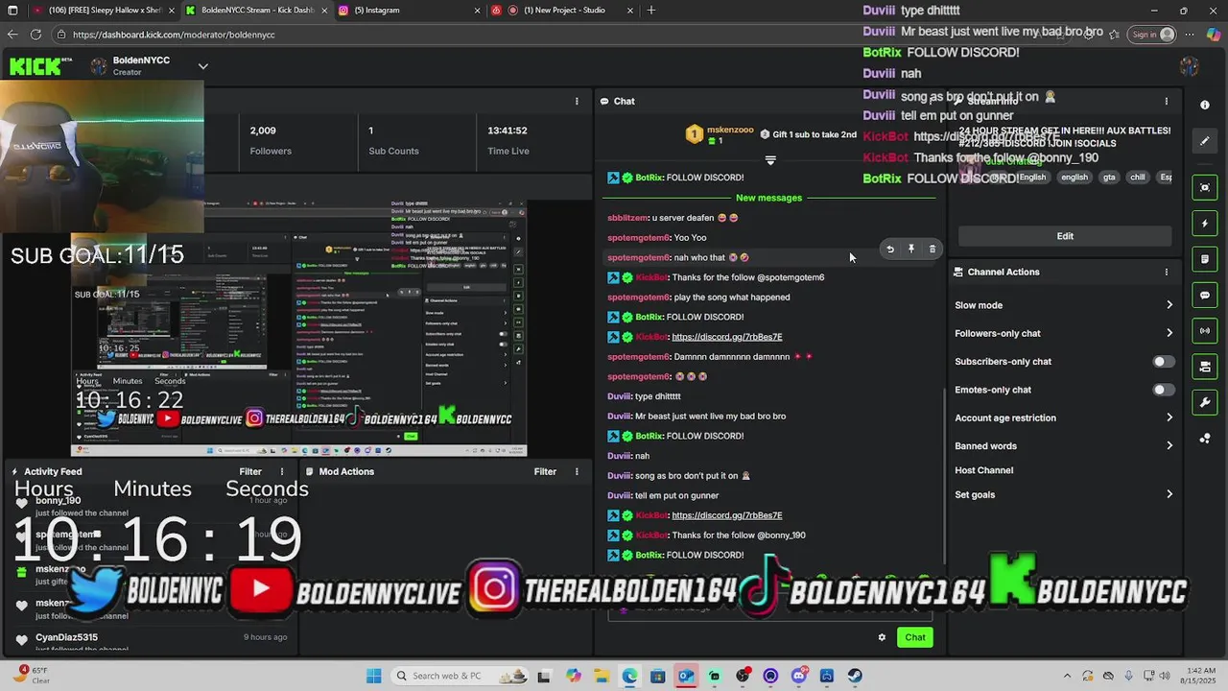Open Stream Info panel three-dot menu
The height and width of the screenshot is (691, 1228).
[x=1167, y=101]
